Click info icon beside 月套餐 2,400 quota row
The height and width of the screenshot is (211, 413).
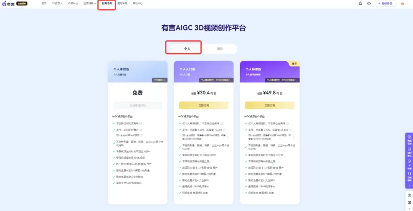point(290,130)
